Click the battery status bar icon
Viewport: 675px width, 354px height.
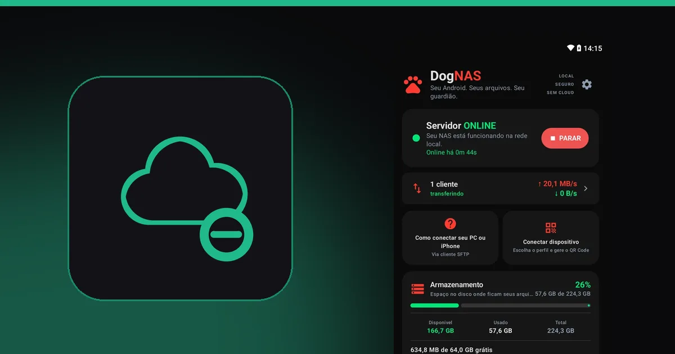[x=579, y=48]
